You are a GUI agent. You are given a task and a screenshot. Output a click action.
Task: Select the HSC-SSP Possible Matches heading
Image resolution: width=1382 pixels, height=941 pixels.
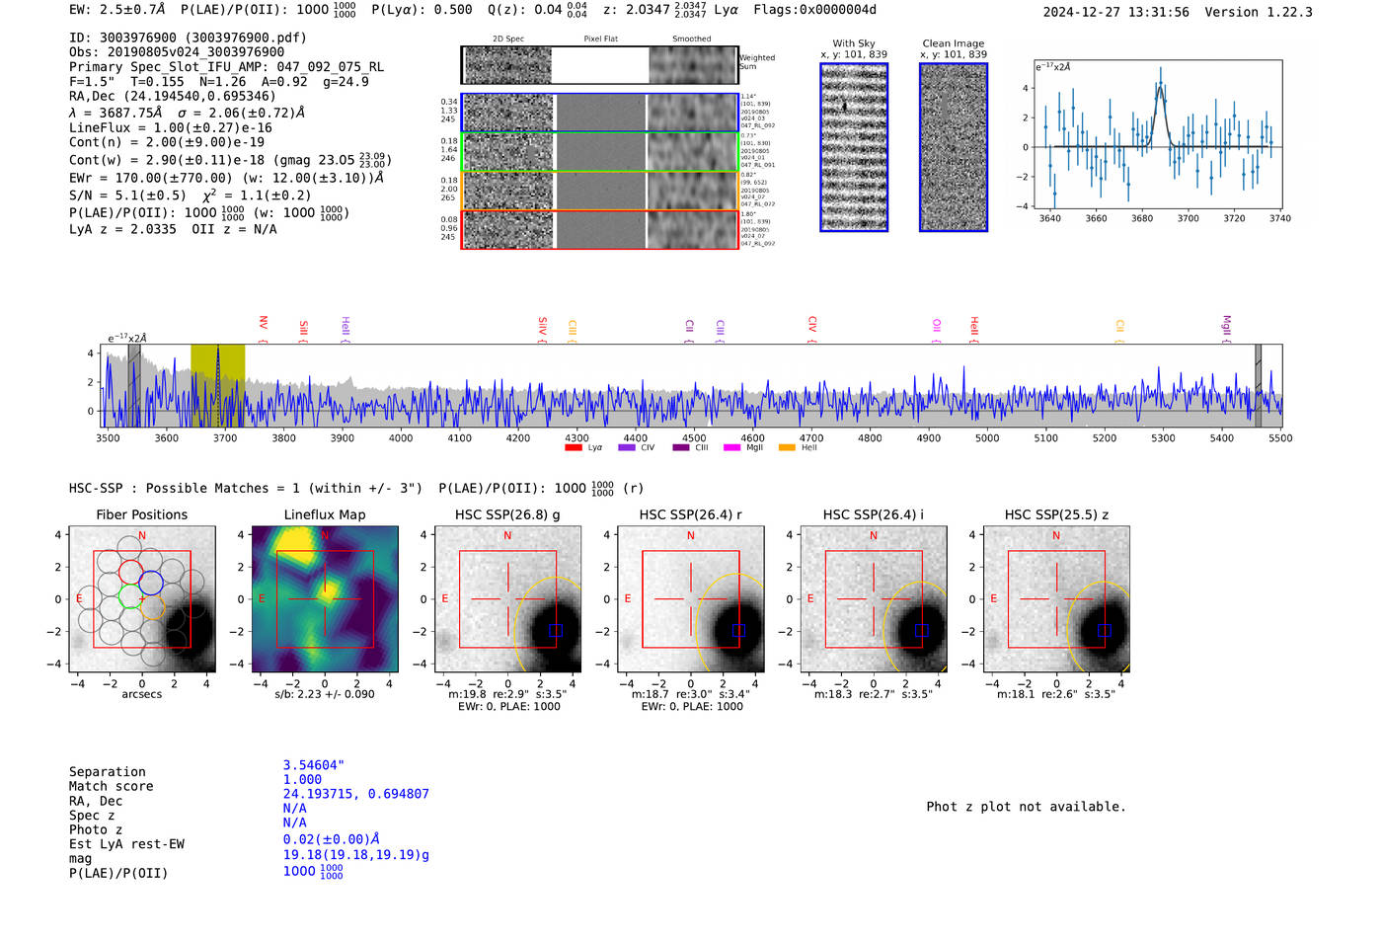(x=246, y=488)
